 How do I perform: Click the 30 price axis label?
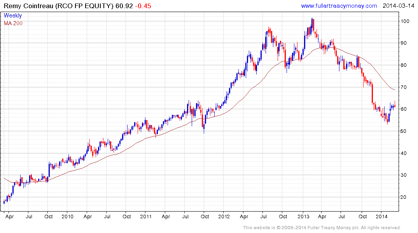pyautogui.click(x=404, y=175)
